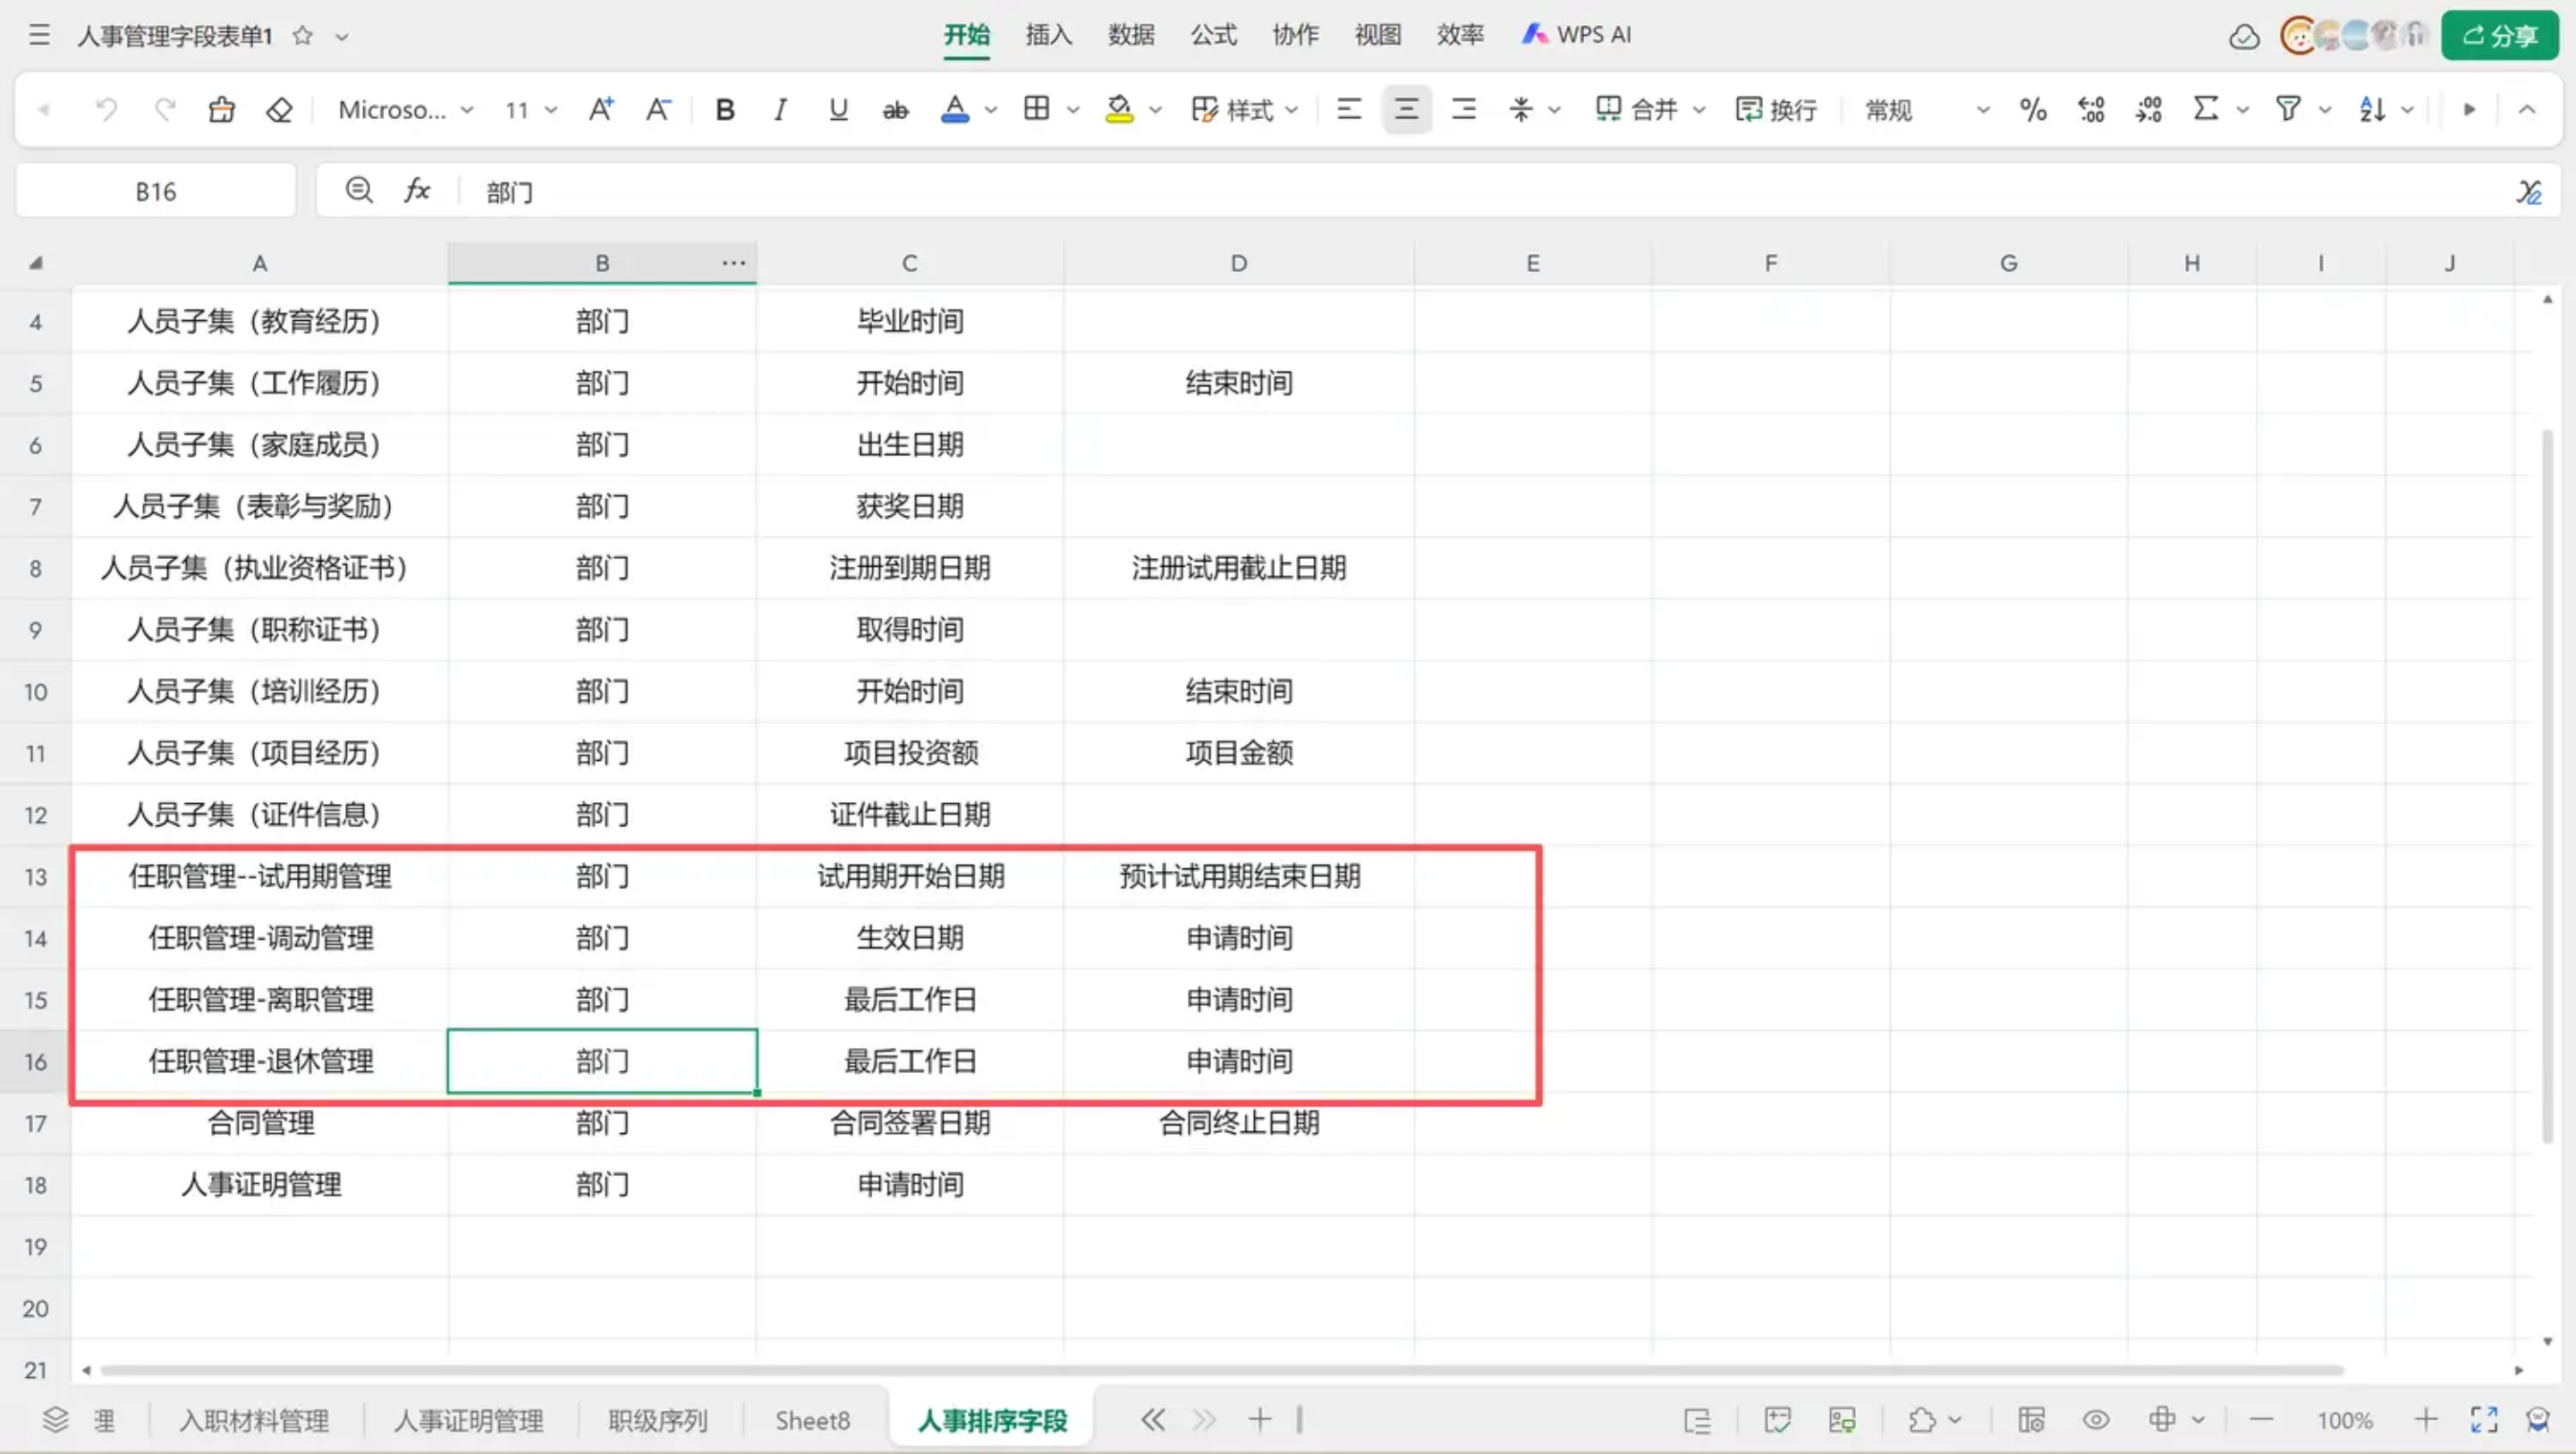Click the filter funnel icon

tap(2287, 109)
